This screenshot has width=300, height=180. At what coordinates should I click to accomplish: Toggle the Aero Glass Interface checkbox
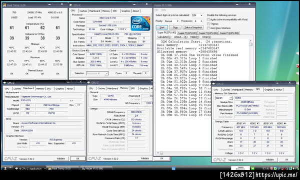point(208,28)
